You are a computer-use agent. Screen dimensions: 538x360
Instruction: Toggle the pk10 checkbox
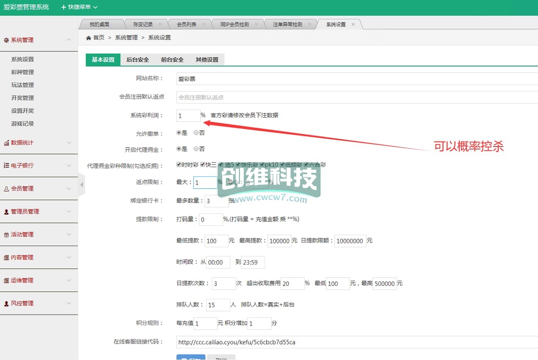tap(262, 164)
